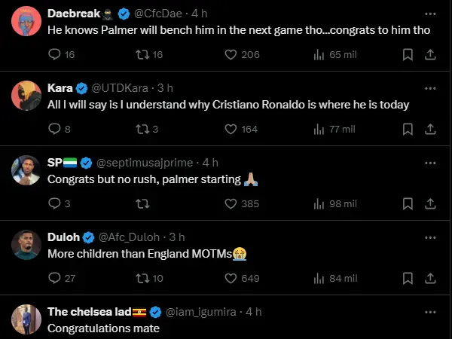The height and width of the screenshot is (339, 452).
Task: Open more options on Daebreak's tweet
Action: click(x=430, y=14)
